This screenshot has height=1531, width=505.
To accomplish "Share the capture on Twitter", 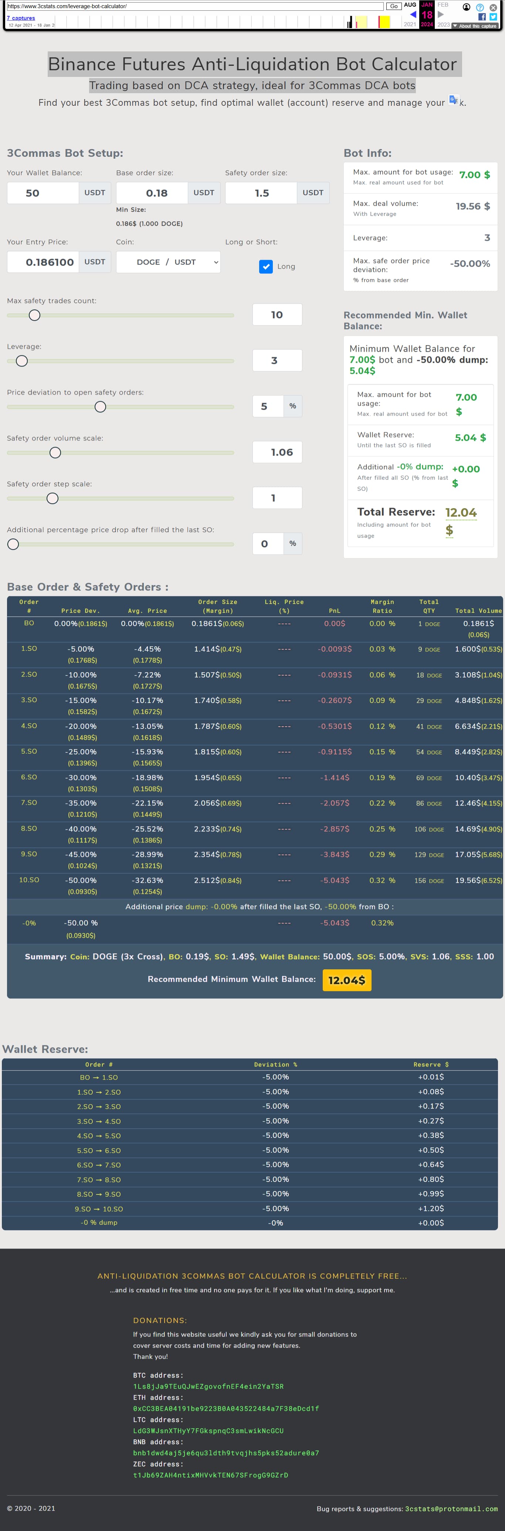I will 493,17.
